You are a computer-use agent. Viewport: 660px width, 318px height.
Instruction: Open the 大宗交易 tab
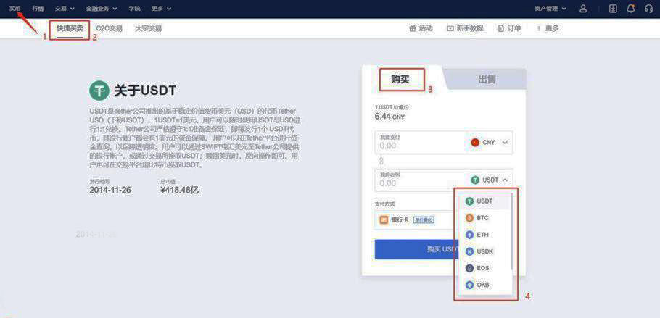[148, 28]
